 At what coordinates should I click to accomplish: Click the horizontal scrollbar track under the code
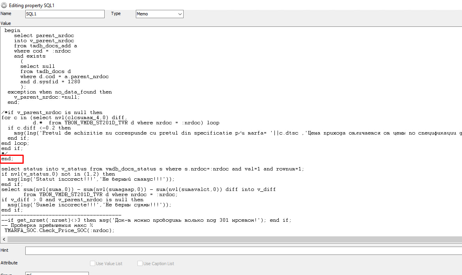(235, 239)
